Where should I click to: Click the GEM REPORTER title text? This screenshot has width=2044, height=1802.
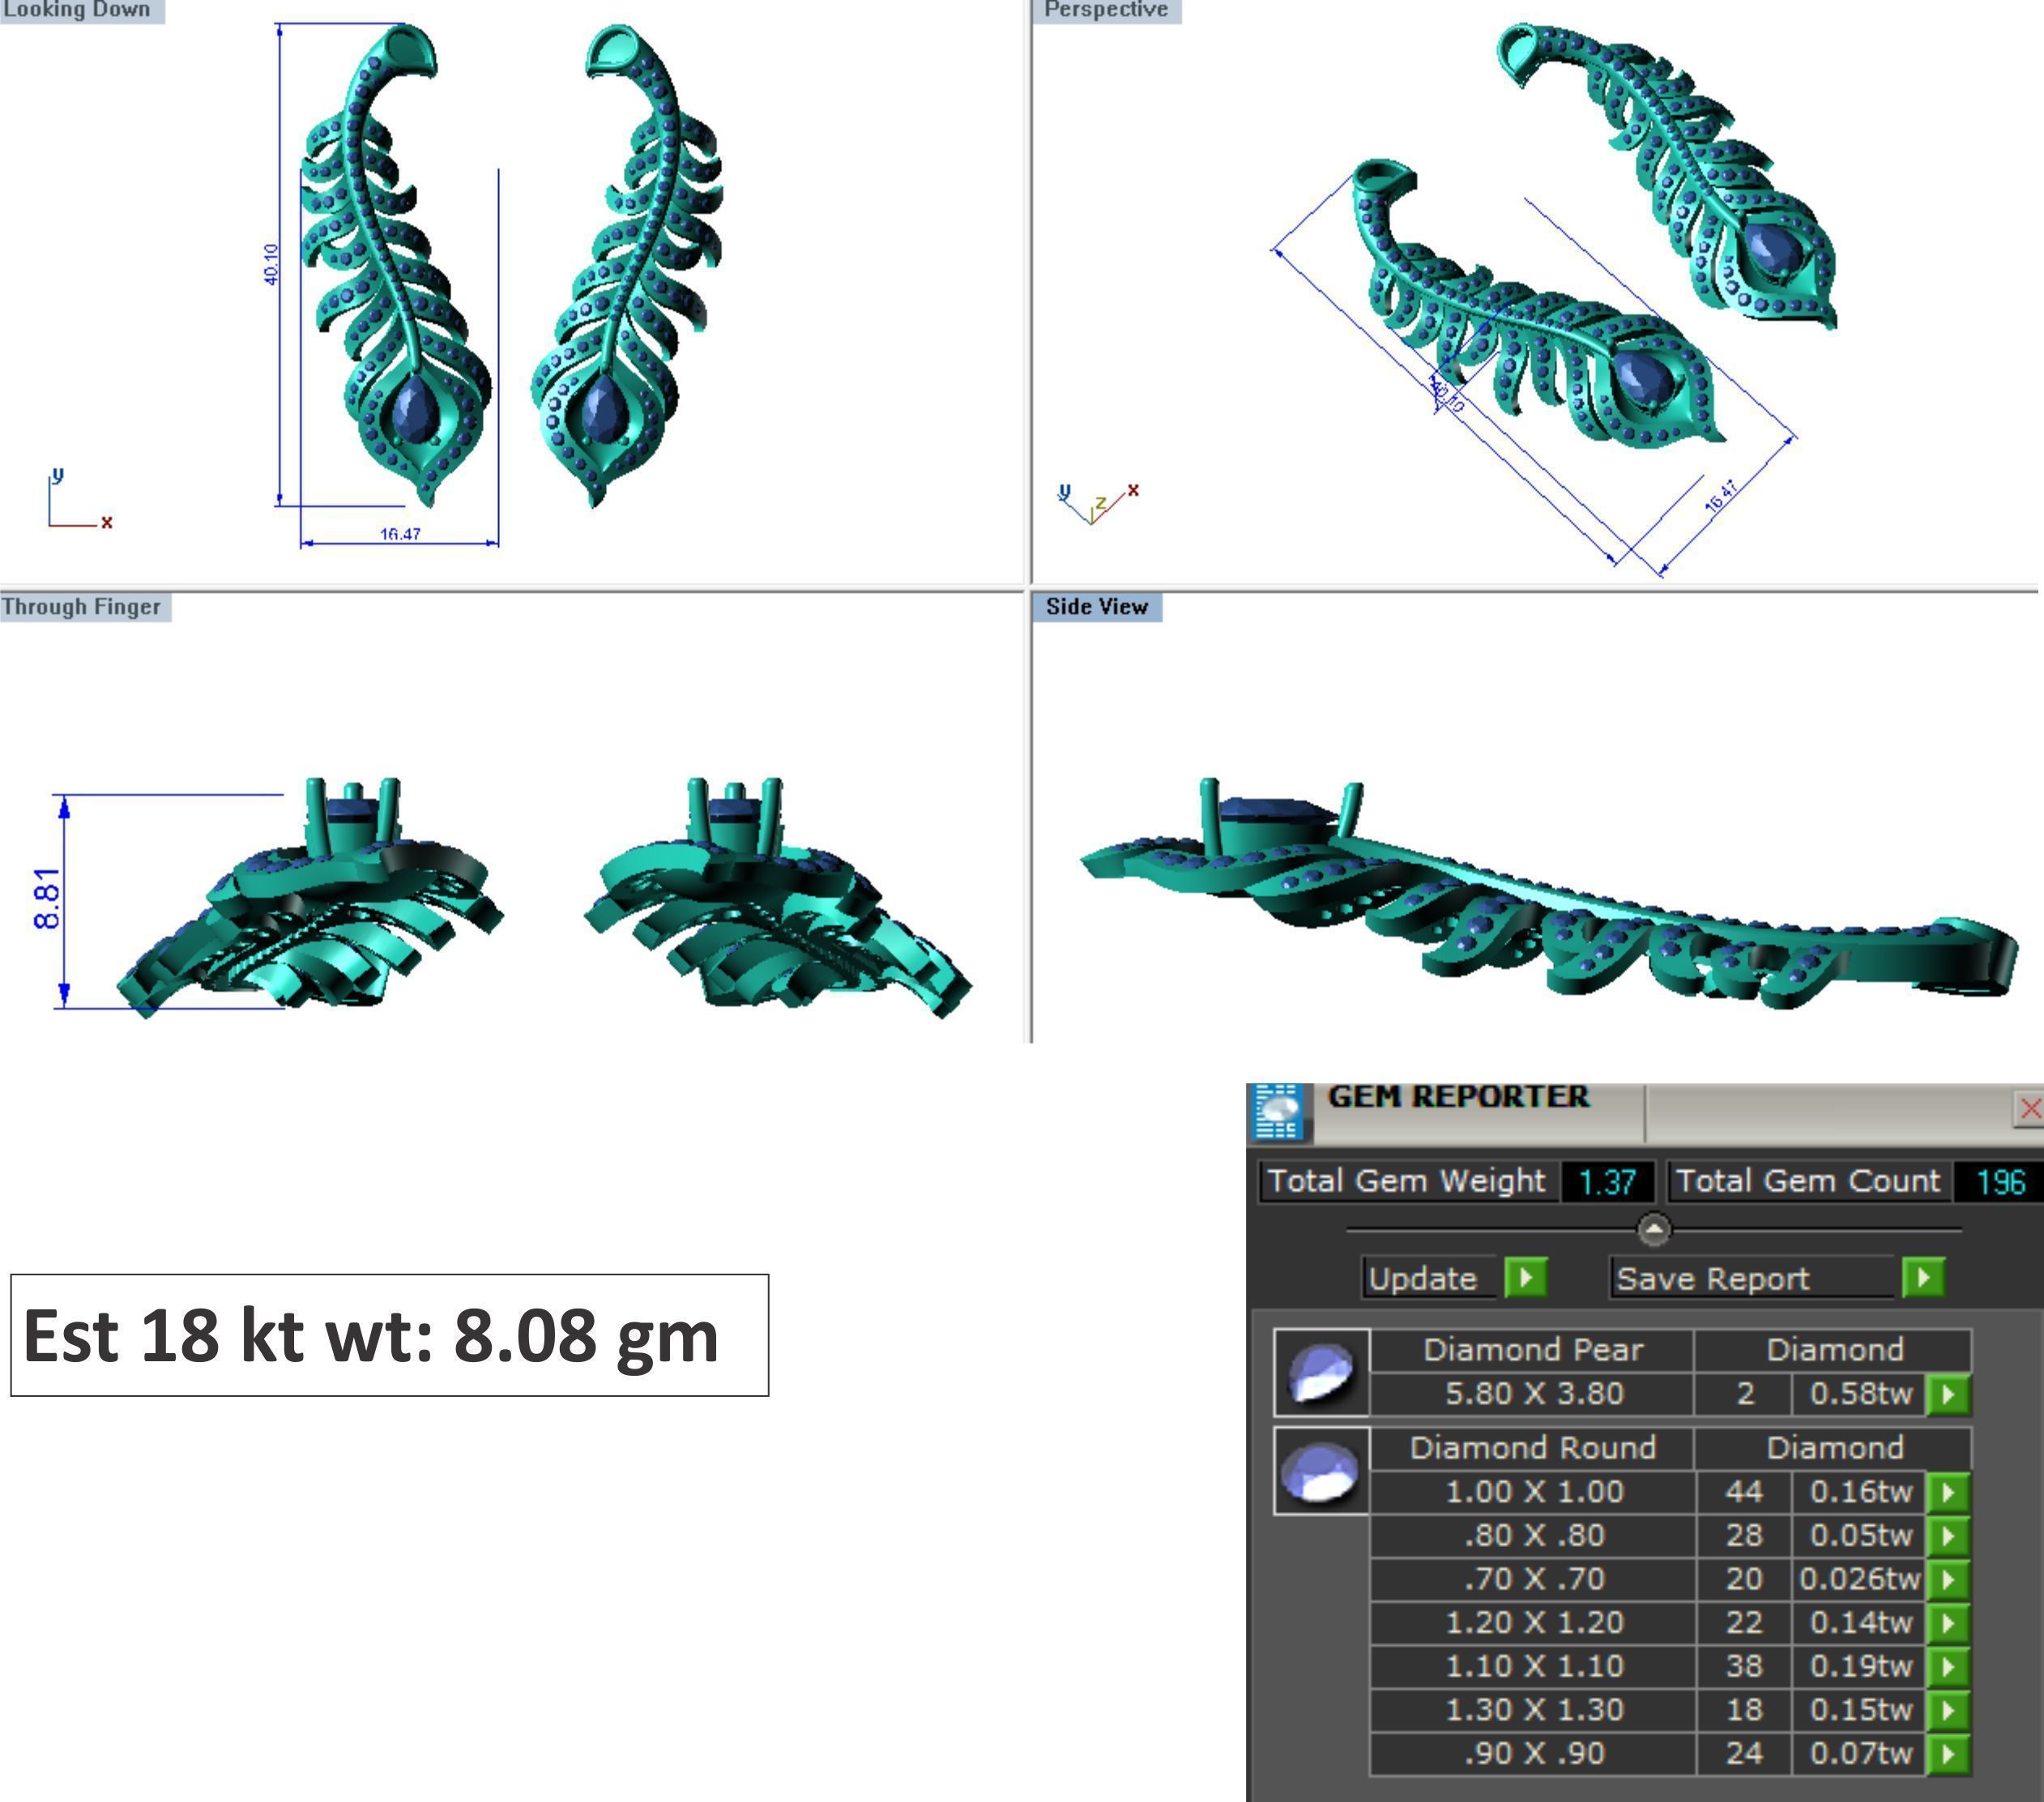pyautogui.click(x=1458, y=1097)
